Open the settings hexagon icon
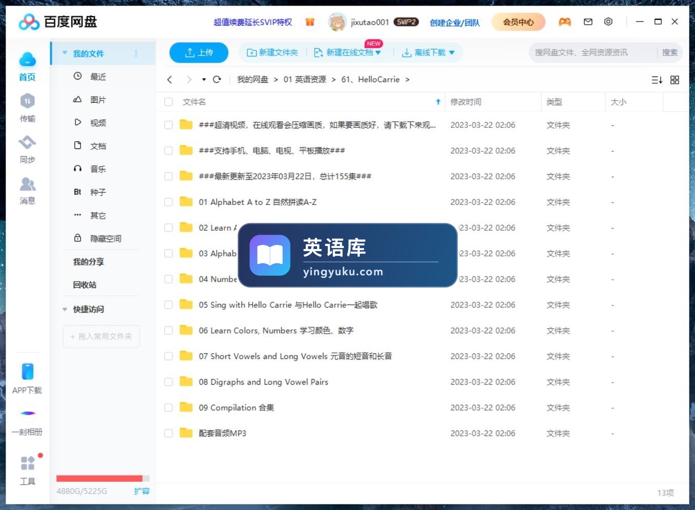695x510 pixels. pos(608,22)
